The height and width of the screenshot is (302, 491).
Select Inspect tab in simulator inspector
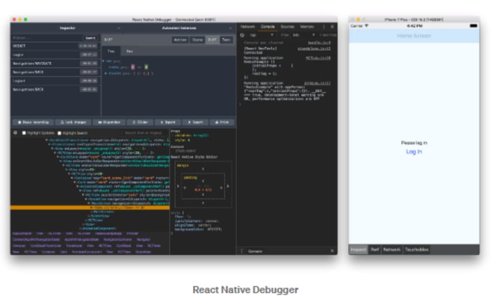click(x=358, y=250)
